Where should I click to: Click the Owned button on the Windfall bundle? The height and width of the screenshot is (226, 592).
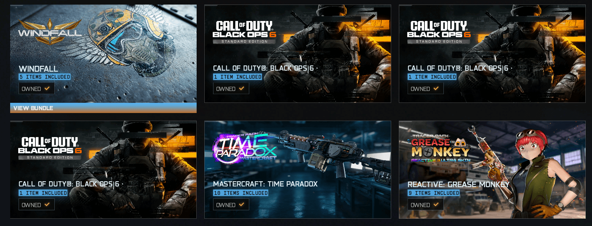tap(36, 89)
